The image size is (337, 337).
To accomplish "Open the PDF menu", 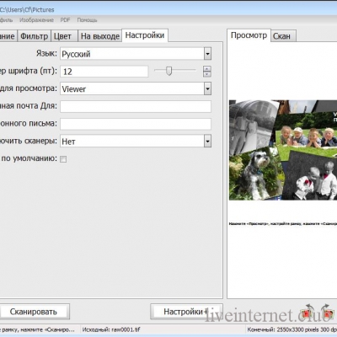I will (65, 20).
